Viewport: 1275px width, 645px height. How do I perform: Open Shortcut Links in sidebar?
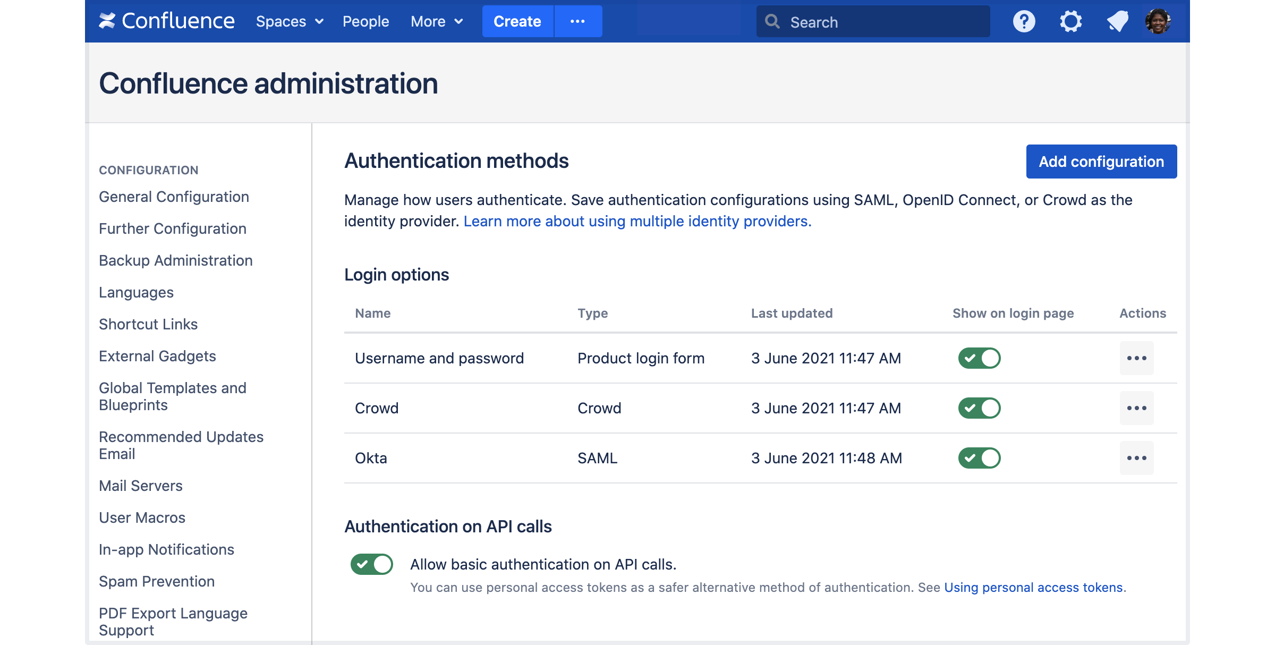148,324
